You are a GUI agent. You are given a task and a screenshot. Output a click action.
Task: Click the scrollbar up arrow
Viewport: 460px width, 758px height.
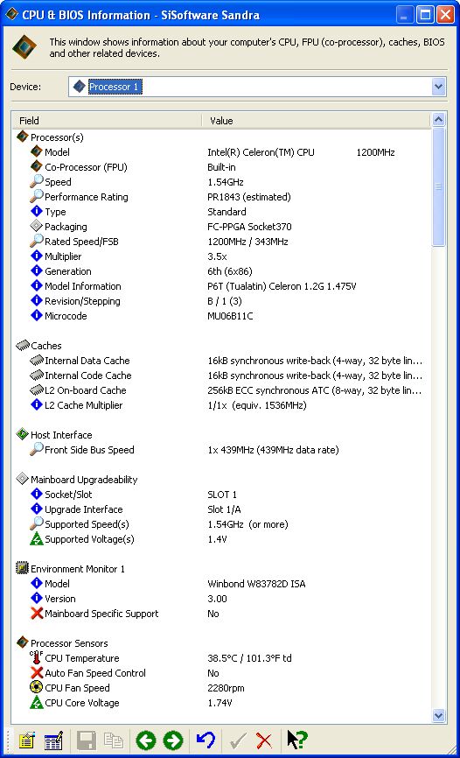[438, 120]
